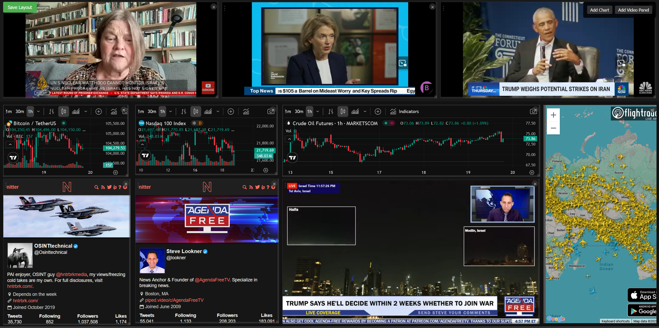Select 1m interval on Bitcoin chart
This screenshot has height=328, width=659.
pos(9,111)
